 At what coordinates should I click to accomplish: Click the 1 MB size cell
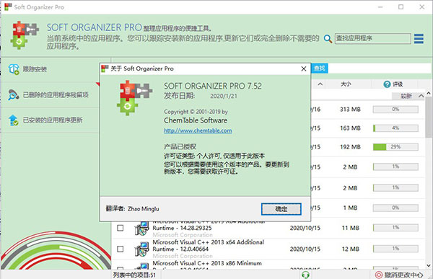pyautogui.click(x=350, y=208)
